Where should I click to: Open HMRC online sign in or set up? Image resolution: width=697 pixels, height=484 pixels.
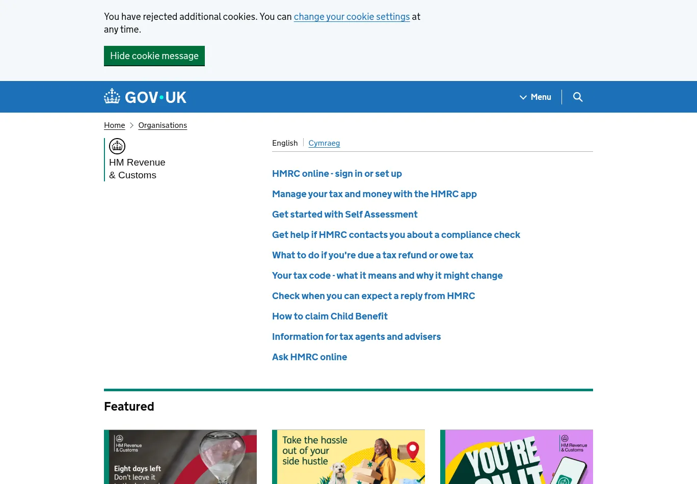(x=337, y=174)
